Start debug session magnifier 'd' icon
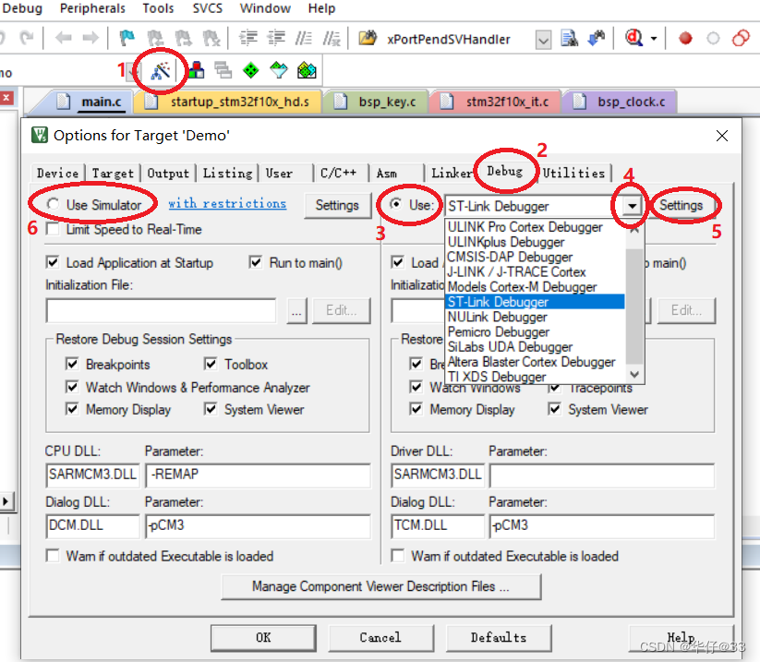This screenshot has height=662, width=760. tap(634, 38)
